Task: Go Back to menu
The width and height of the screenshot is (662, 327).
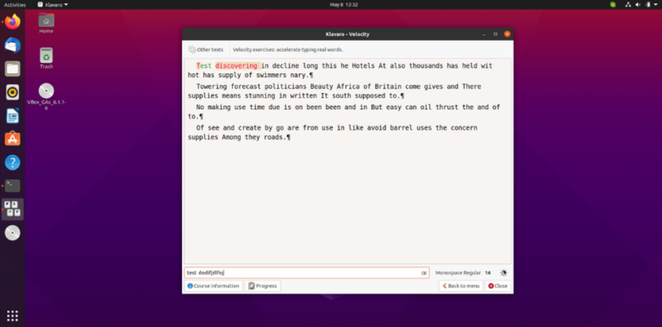Action: (461, 286)
